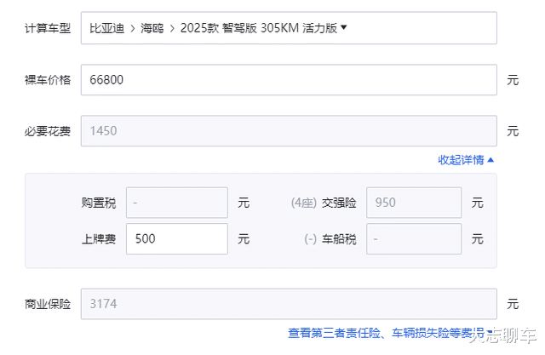Image resolution: width=545 pixels, height=355 pixels.
Task: Click the 购置税 amount field
Action: coord(176,203)
